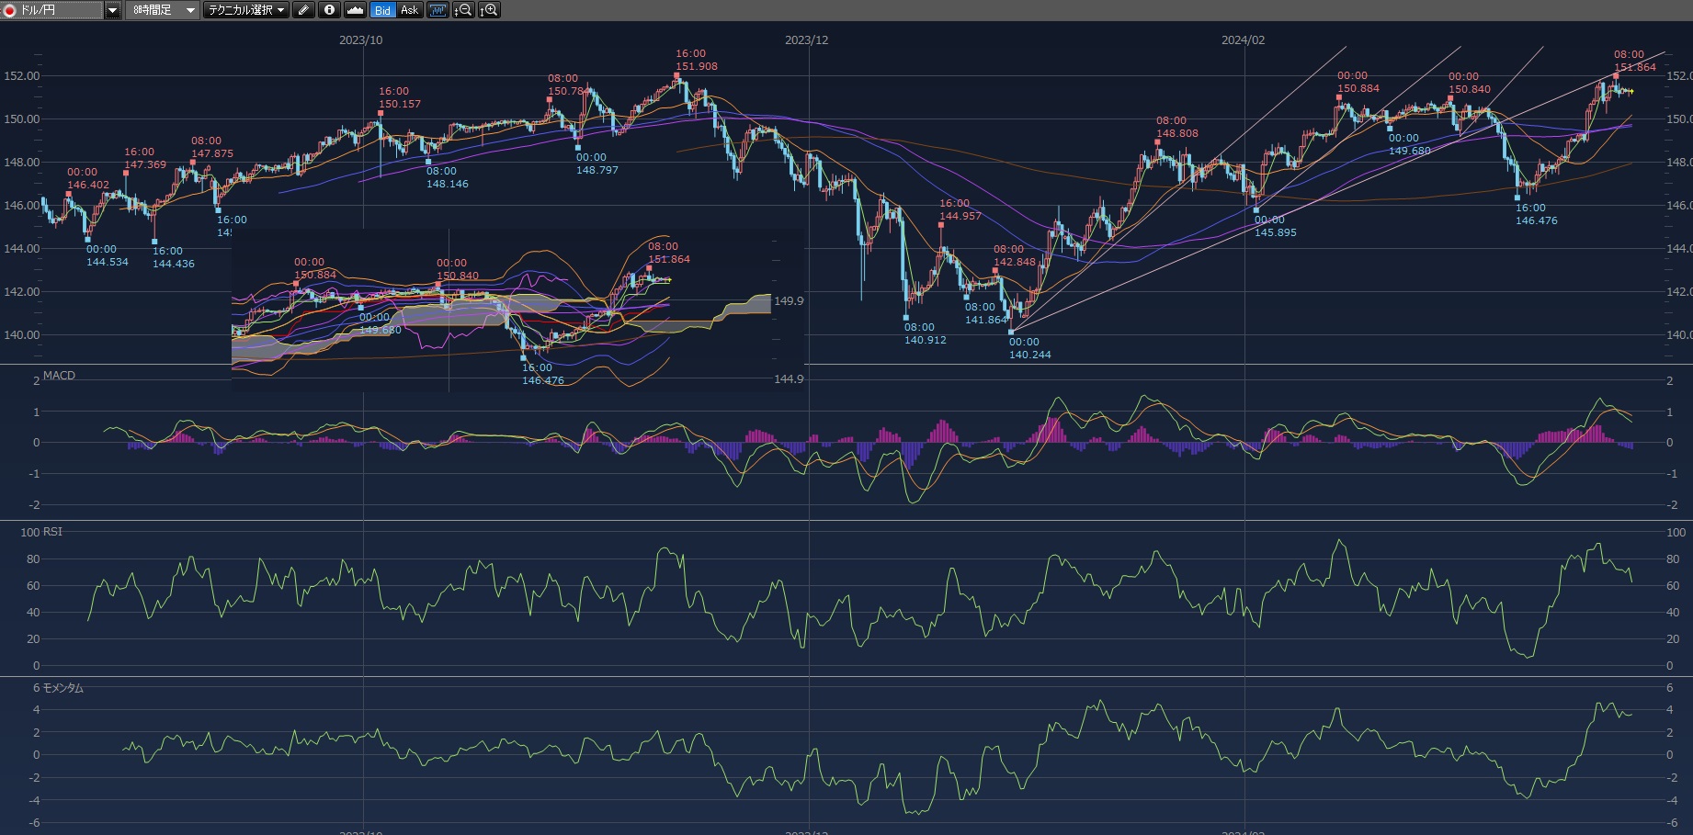Screen dimensions: 1693x835
Task: Click the 2023/12 date label on top axis
Action: 806,40
